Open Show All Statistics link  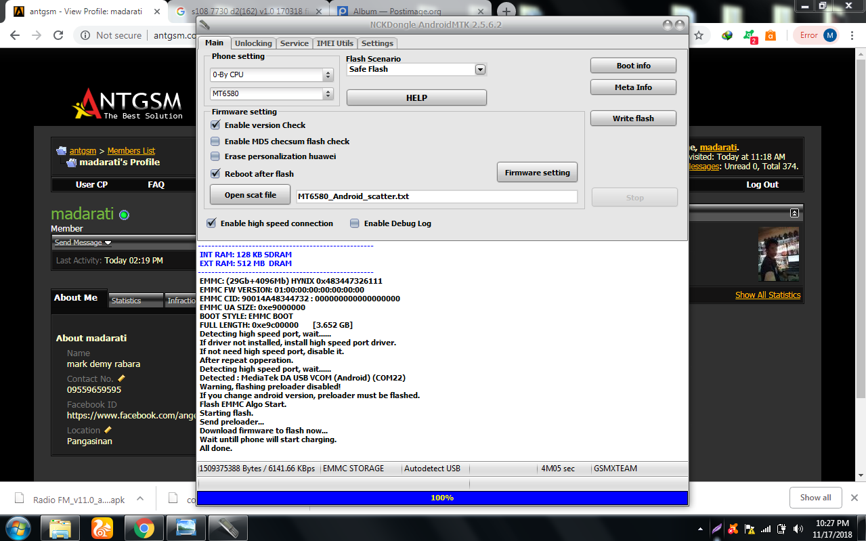point(768,295)
